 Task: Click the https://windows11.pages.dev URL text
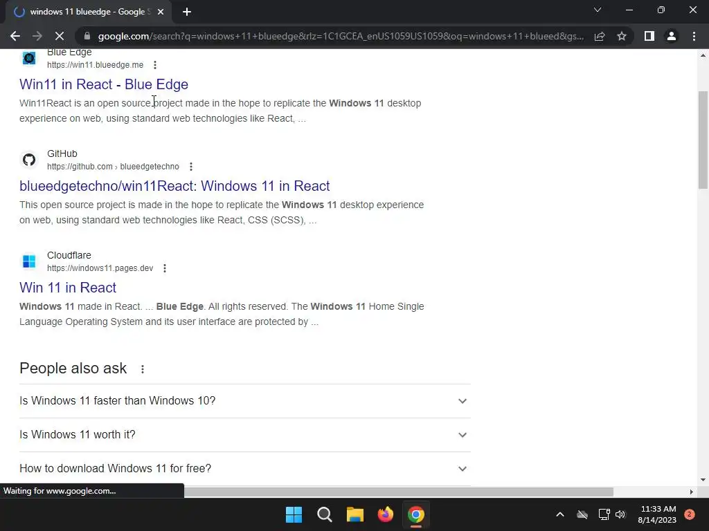coord(100,268)
